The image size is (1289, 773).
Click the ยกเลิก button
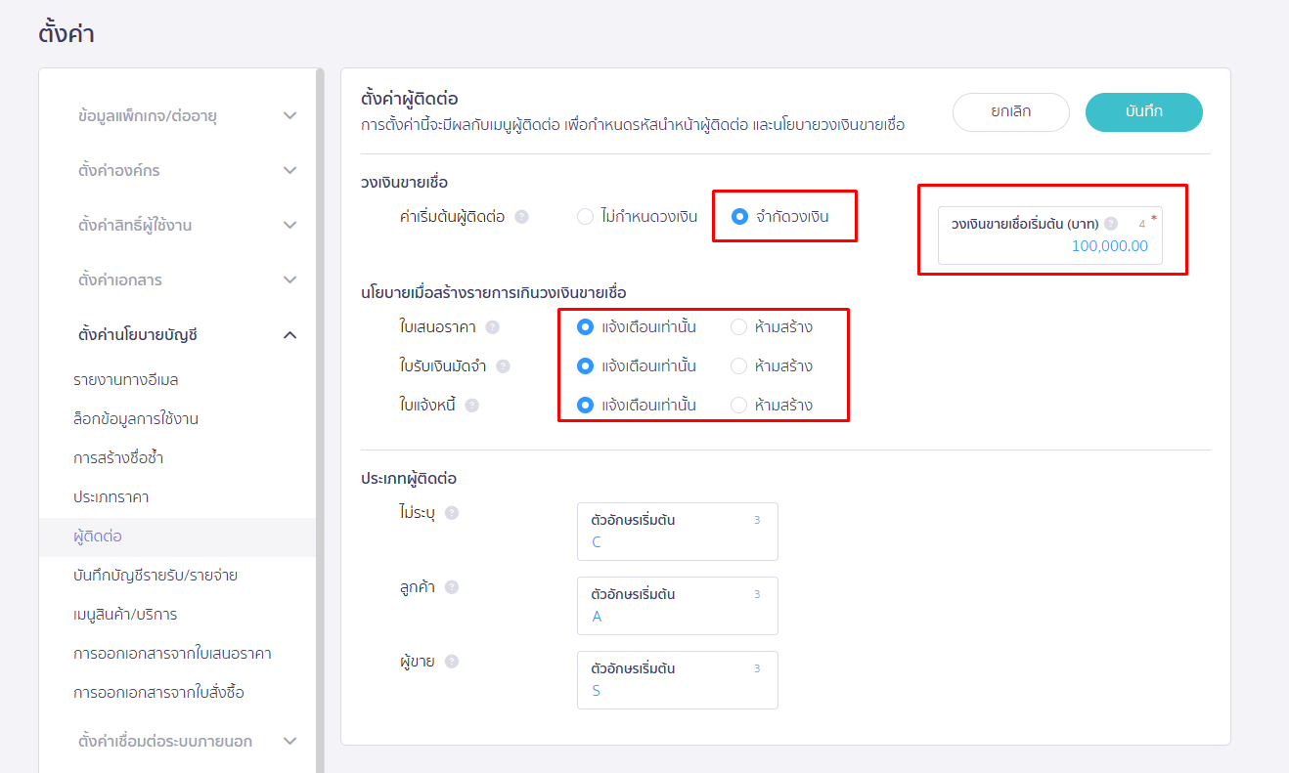[1011, 112]
